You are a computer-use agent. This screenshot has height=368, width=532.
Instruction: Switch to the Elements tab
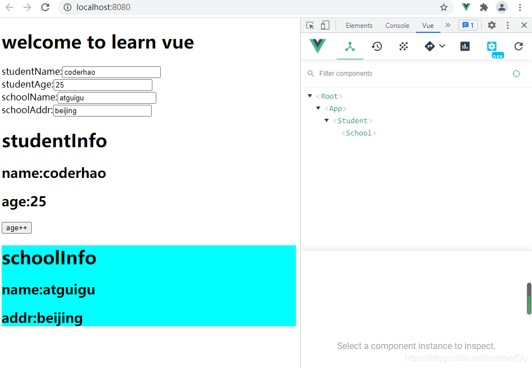coord(359,26)
